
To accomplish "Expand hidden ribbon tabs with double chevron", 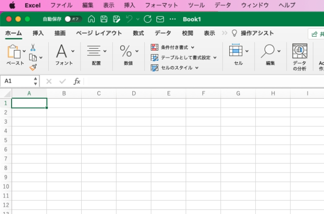I will 224,33.
